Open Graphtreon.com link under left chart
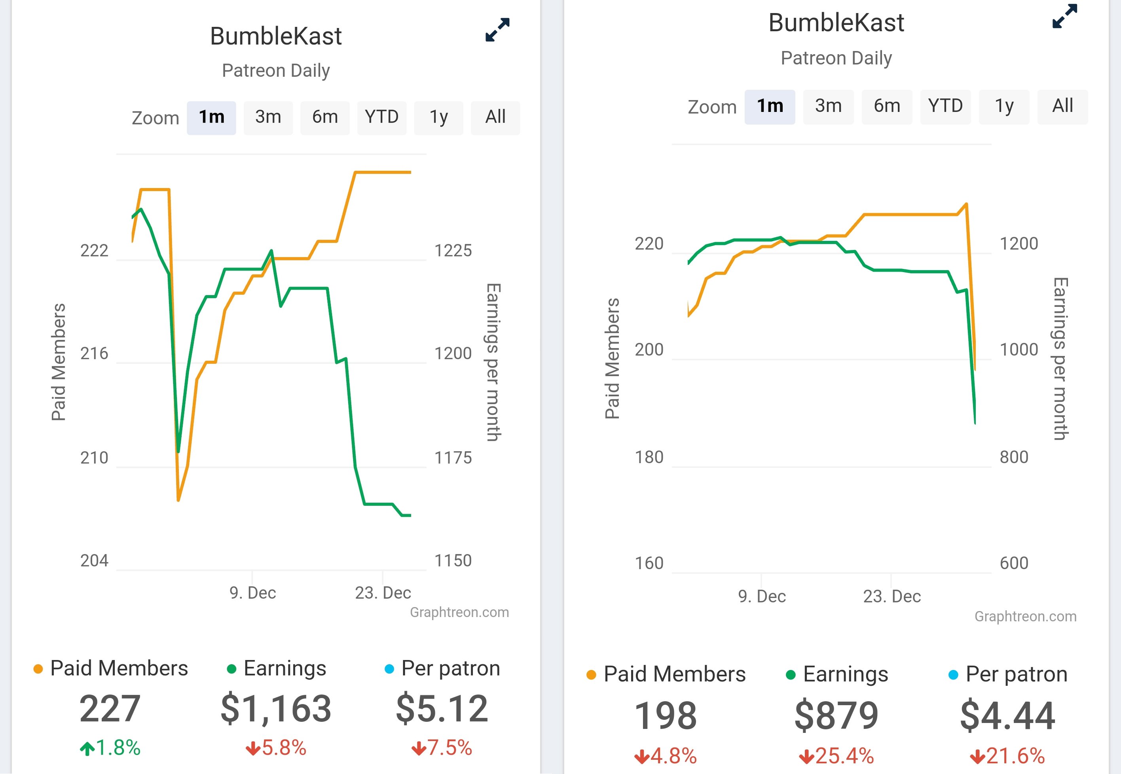1121x774 pixels. [x=459, y=613]
